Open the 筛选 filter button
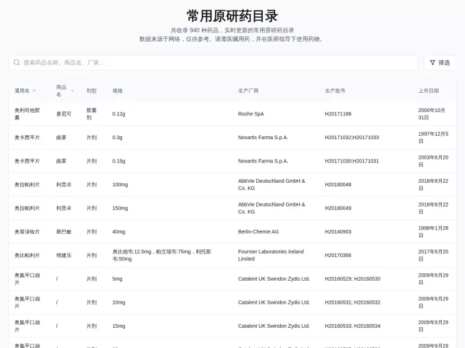 (x=440, y=63)
